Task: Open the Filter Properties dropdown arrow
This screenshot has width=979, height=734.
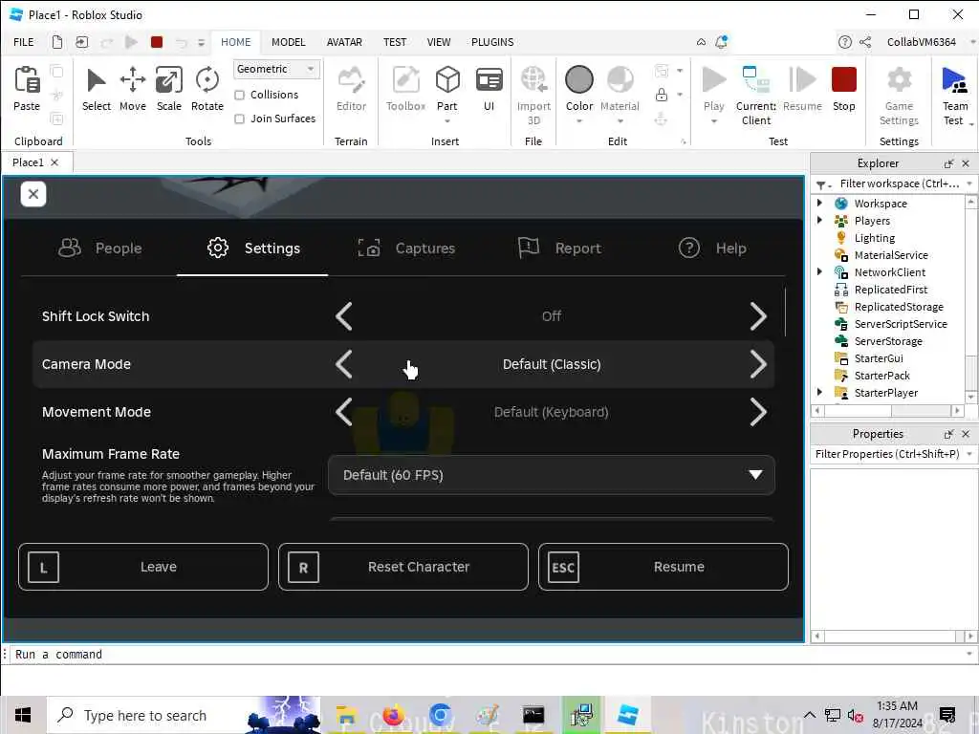Action: 969,454
